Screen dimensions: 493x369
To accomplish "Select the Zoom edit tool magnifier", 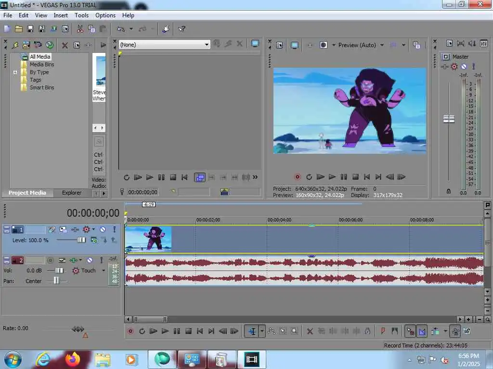I will 294,331.
